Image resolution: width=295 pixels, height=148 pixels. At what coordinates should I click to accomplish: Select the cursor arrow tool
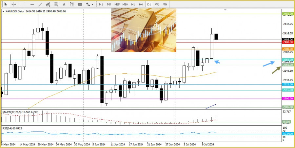point(6,4)
